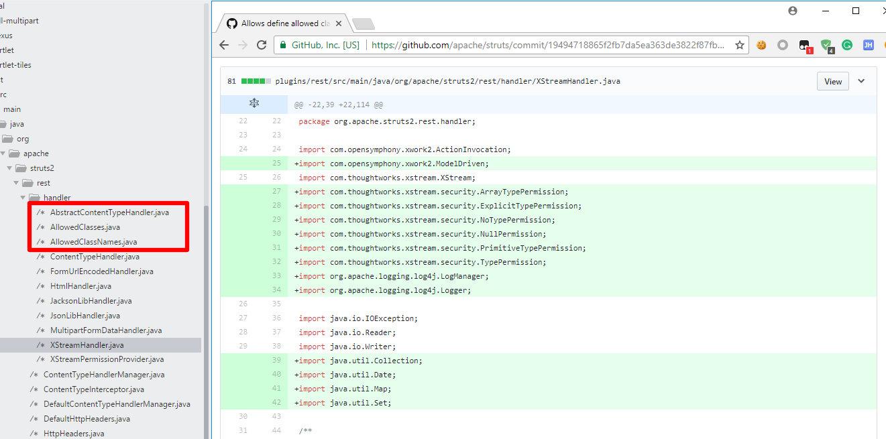886x439 pixels.
Task: Open ContentTypeInterceptor.java in the sidebar
Action: (x=93, y=389)
